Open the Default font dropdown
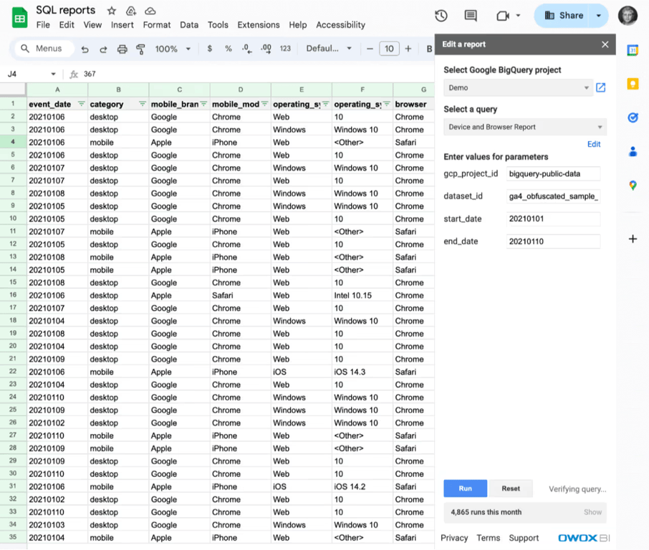Viewport: 649px width, 550px height. click(329, 49)
